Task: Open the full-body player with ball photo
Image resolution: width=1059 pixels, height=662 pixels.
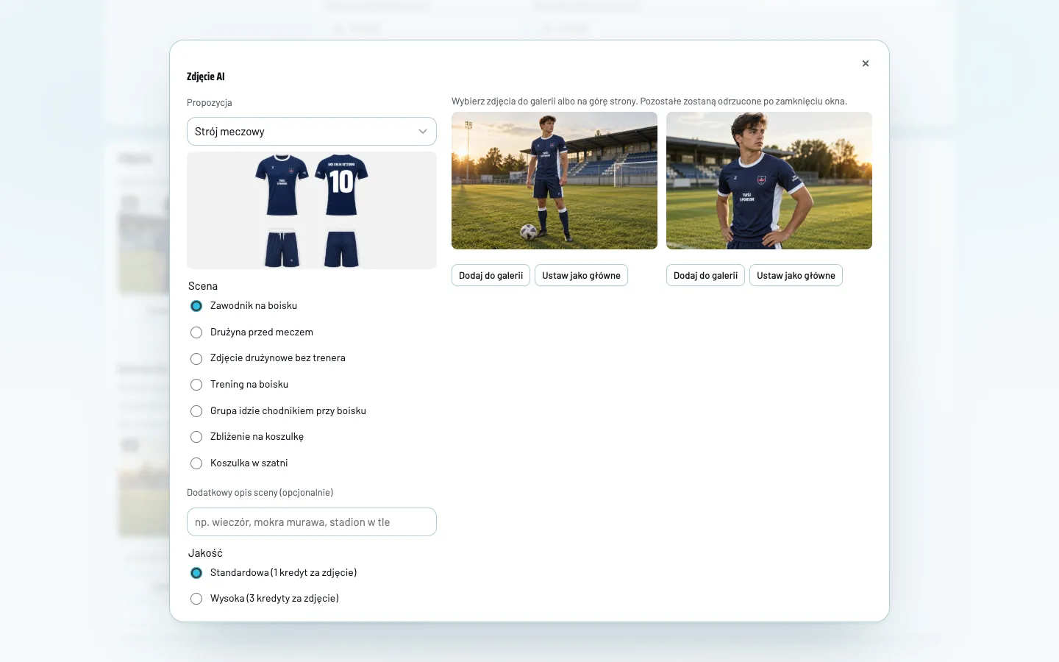Action: click(x=555, y=180)
